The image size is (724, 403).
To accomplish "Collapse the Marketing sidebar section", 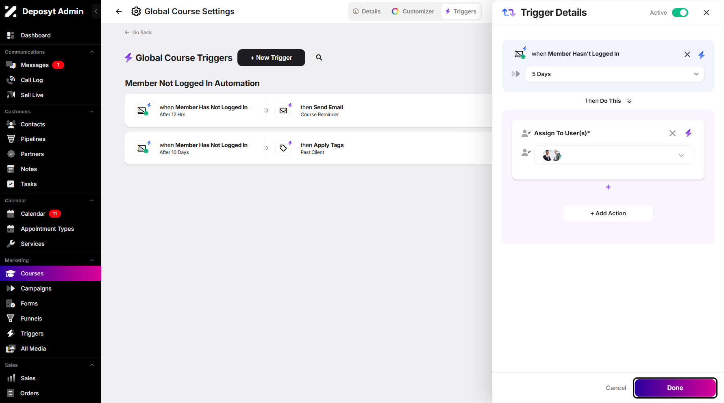I will tap(92, 260).
